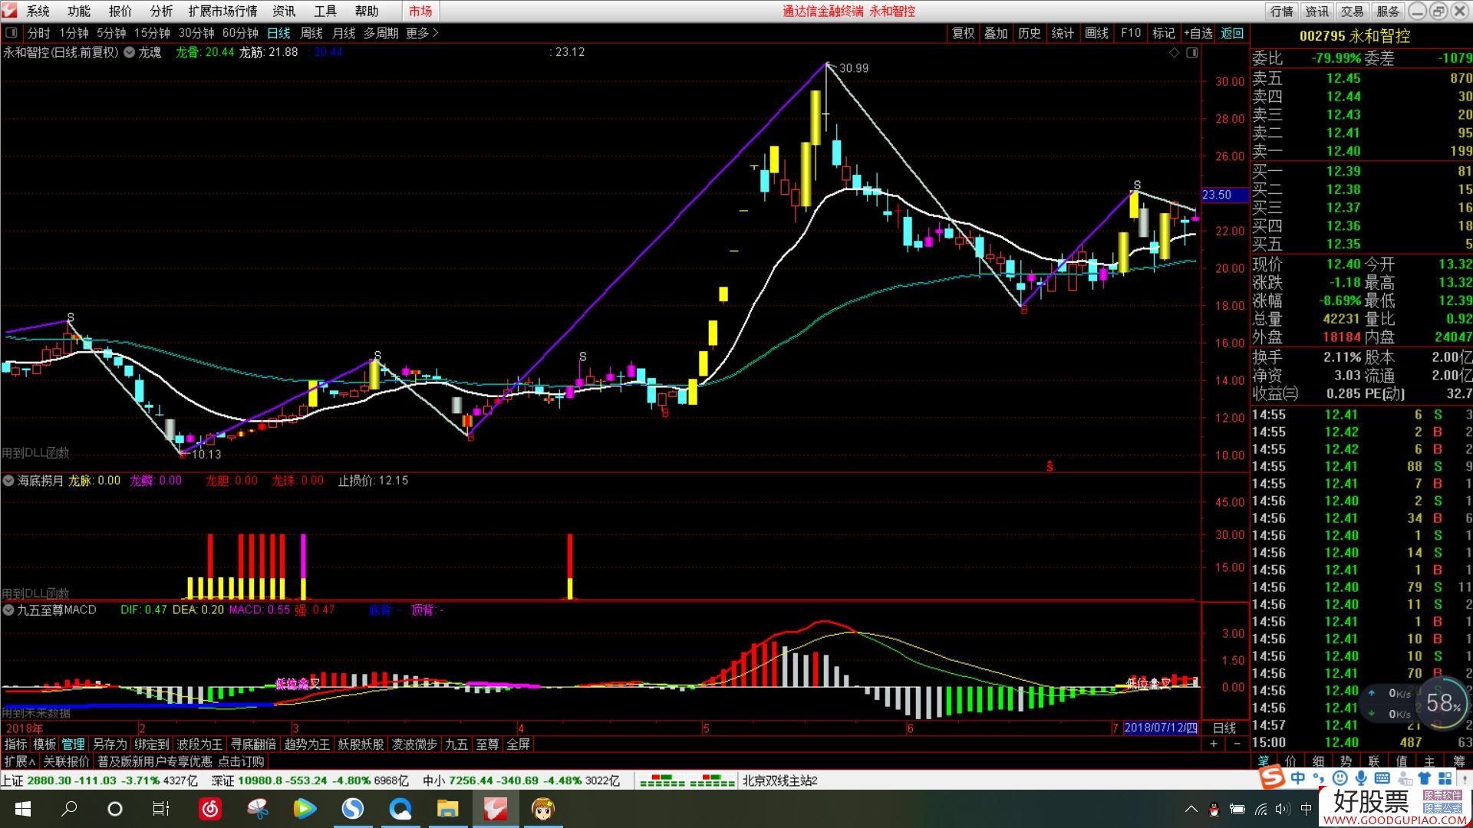The width and height of the screenshot is (1473, 828).
Task: Switch to 月线 monthly period
Action: point(344,33)
